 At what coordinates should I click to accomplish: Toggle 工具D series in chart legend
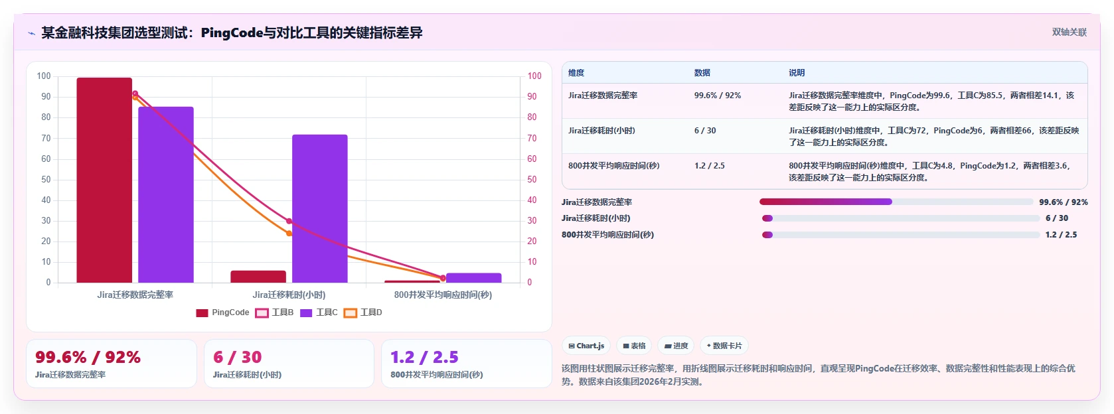click(x=363, y=312)
